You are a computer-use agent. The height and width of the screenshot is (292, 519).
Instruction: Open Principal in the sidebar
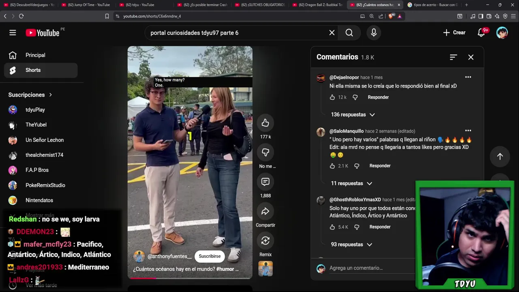pos(41,55)
